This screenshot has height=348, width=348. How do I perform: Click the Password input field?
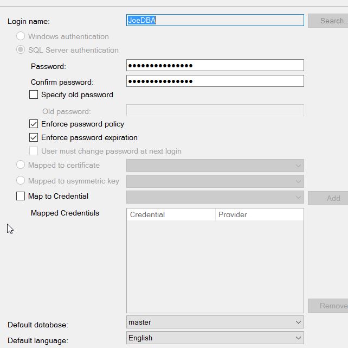click(x=215, y=66)
